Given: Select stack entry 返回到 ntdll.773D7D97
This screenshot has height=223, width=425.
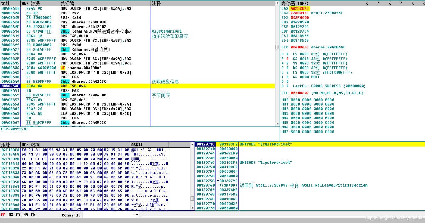Looking at the screenshot, I should coord(304,186).
